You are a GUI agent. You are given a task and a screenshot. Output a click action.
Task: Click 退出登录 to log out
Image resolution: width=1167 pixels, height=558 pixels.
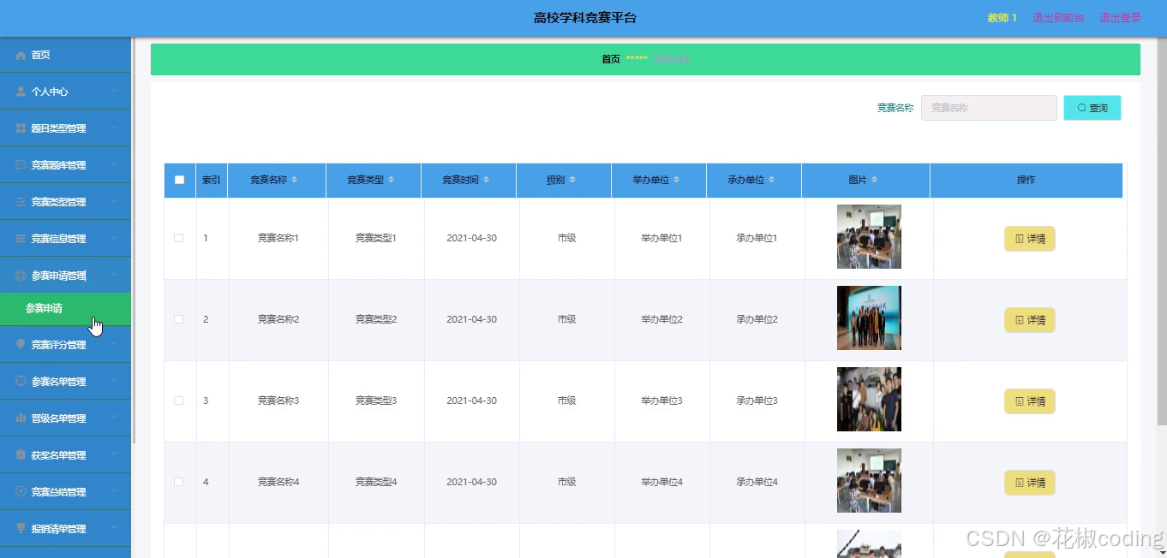(x=1120, y=18)
